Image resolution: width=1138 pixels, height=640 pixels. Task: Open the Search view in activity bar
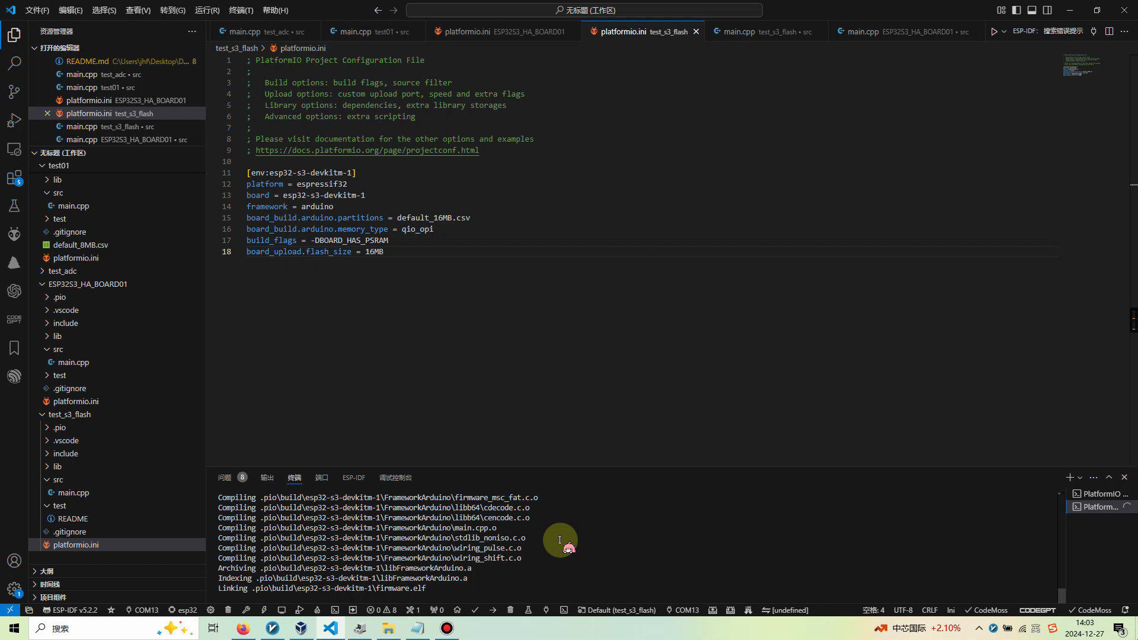pos(14,63)
